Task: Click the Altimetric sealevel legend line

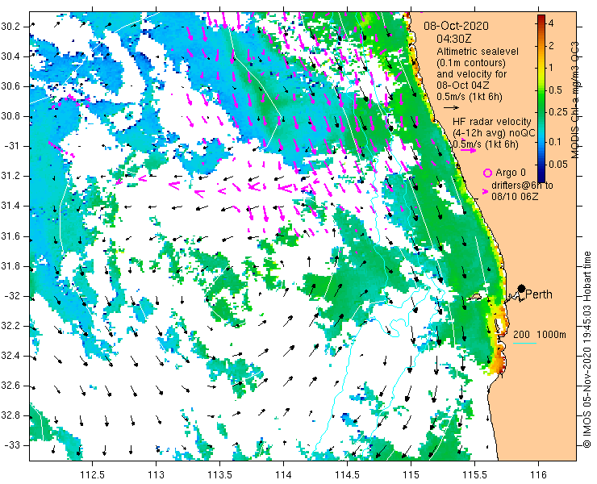Action: click(478, 51)
